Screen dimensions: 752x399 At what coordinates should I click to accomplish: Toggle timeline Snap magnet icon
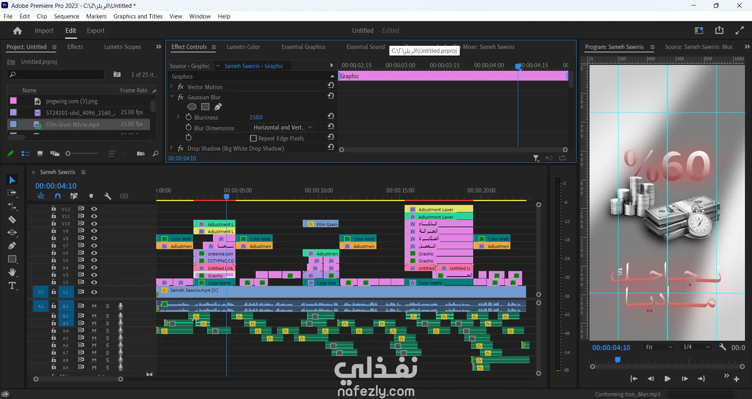tap(58, 196)
